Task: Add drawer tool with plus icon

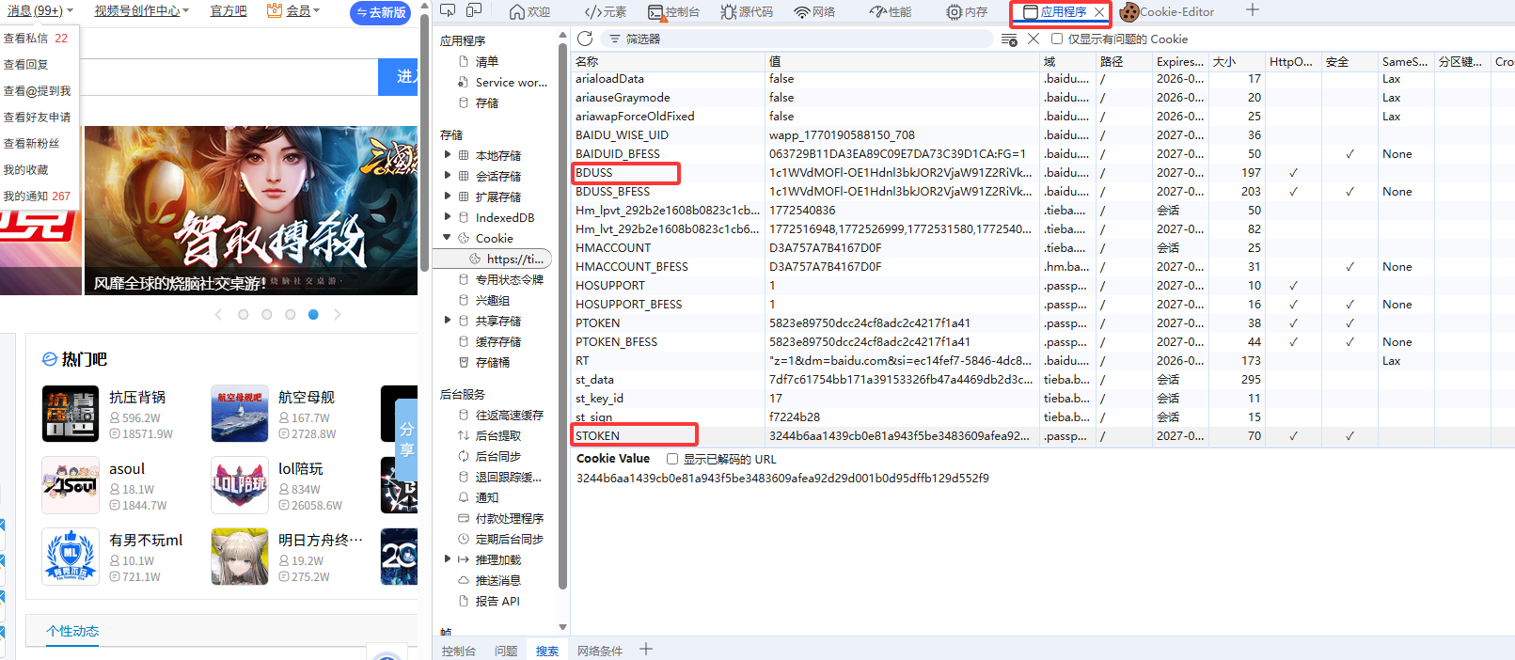Action: (x=646, y=650)
